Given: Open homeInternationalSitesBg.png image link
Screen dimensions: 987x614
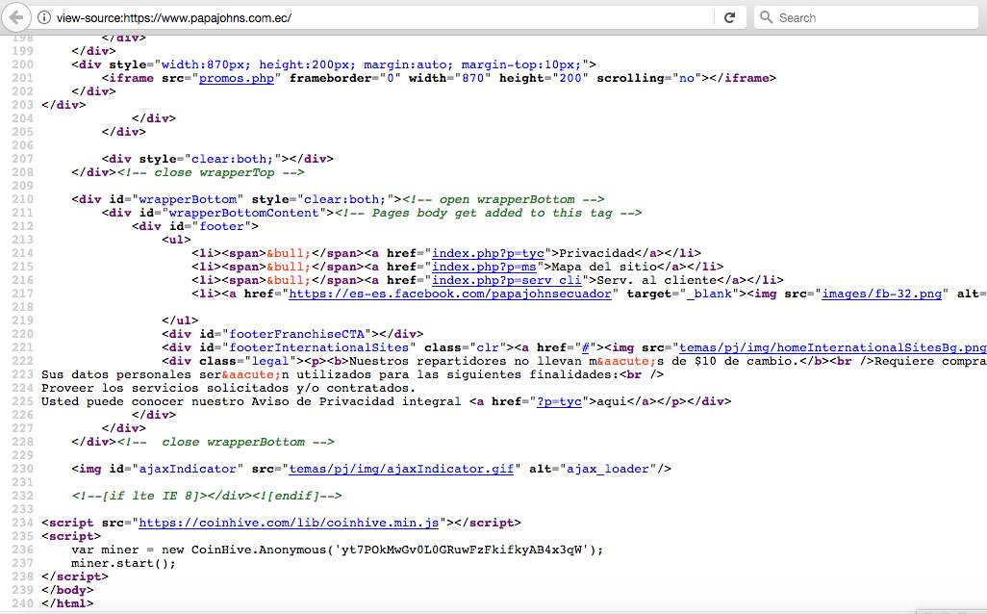Looking at the screenshot, I should point(833,347).
